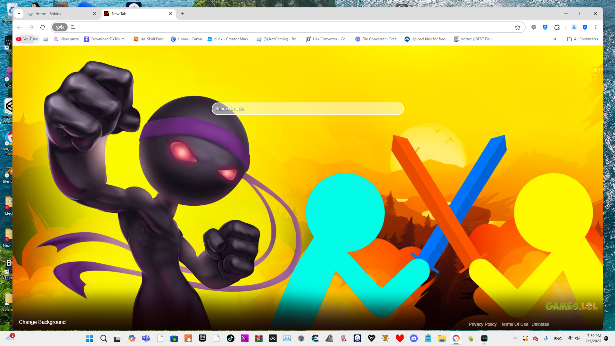This screenshot has width=615, height=346.
Task: Open the weather widget on the taskbar
Action: pos(11,337)
